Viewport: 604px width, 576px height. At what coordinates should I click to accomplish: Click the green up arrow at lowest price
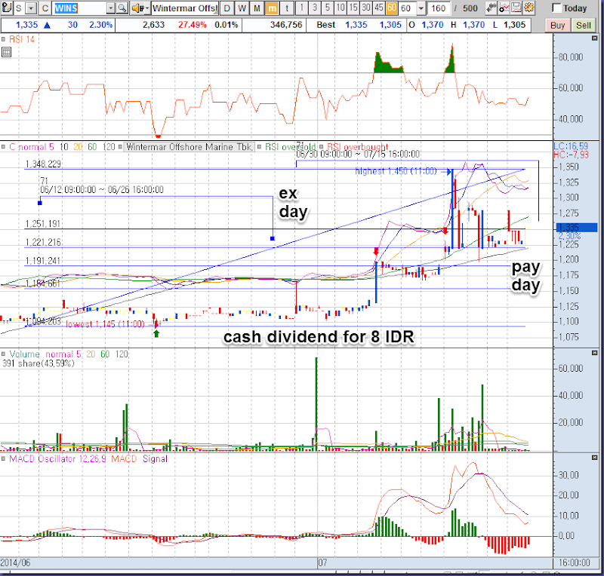click(x=156, y=333)
